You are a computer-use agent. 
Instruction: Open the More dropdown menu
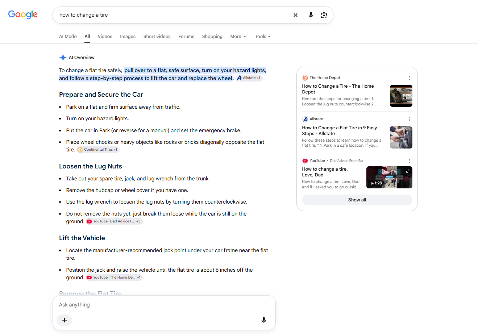pyautogui.click(x=238, y=37)
